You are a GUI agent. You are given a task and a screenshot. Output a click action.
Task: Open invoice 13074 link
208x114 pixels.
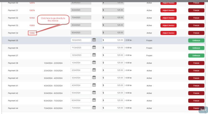pos(32,10)
